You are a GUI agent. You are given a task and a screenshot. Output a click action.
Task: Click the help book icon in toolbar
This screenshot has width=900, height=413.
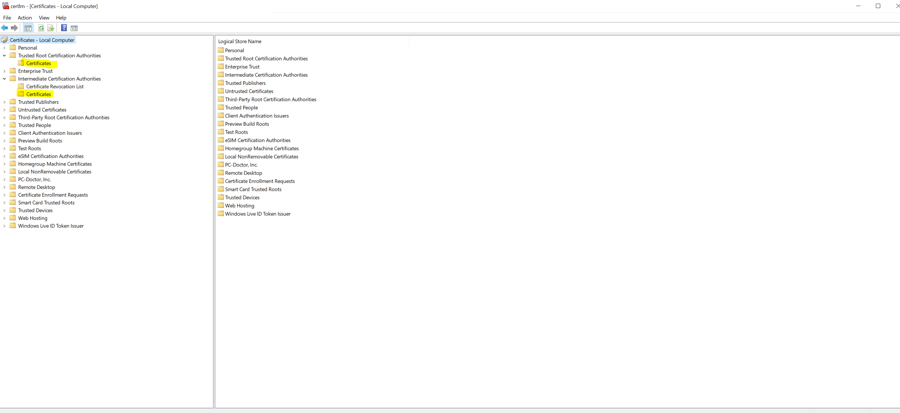64,28
